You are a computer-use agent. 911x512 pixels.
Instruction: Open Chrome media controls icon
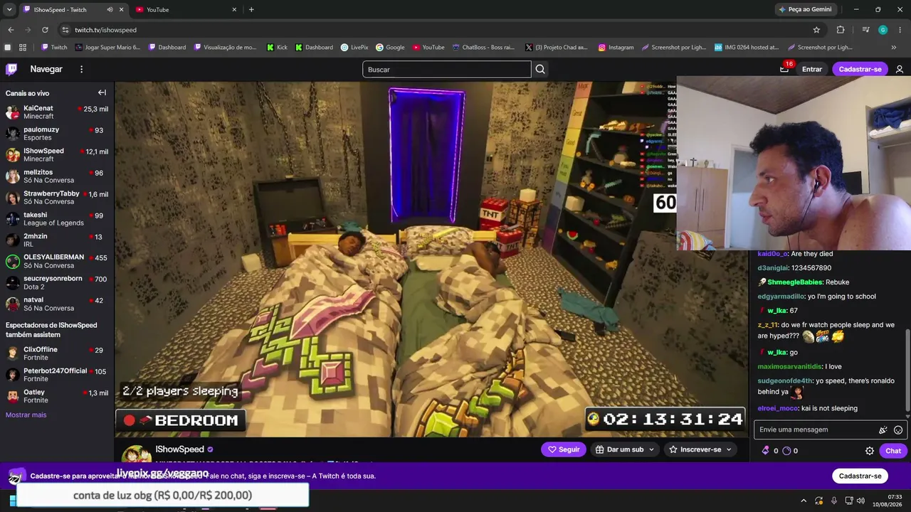click(x=865, y=30)
